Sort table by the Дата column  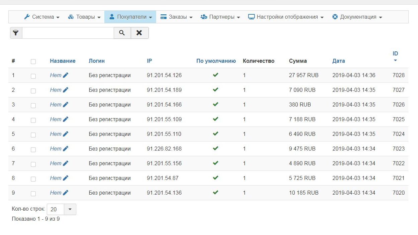(x=338, y=61)
